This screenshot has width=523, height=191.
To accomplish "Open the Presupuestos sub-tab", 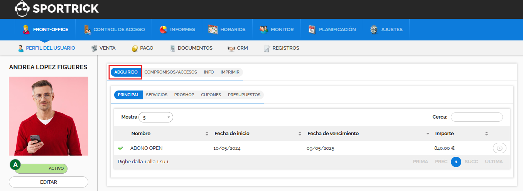I will pos(244,95).
